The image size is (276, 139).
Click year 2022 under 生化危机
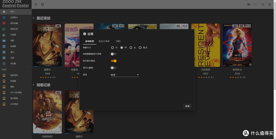(x=205, y=74)
